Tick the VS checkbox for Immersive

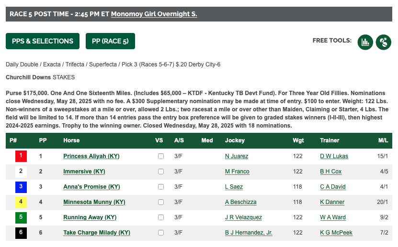coord(160,172)
